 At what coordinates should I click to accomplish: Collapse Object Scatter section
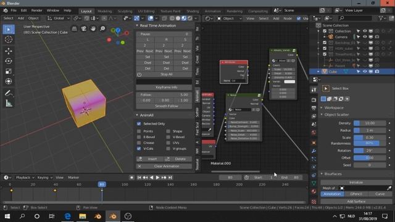(322, 115)
